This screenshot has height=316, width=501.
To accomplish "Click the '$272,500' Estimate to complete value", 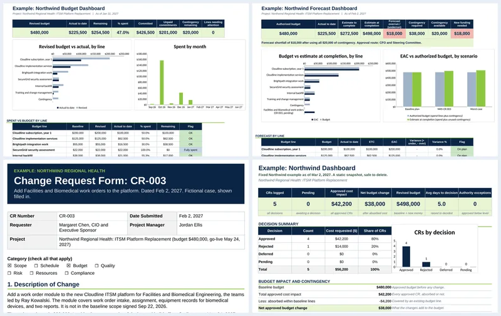I will 349,34.
